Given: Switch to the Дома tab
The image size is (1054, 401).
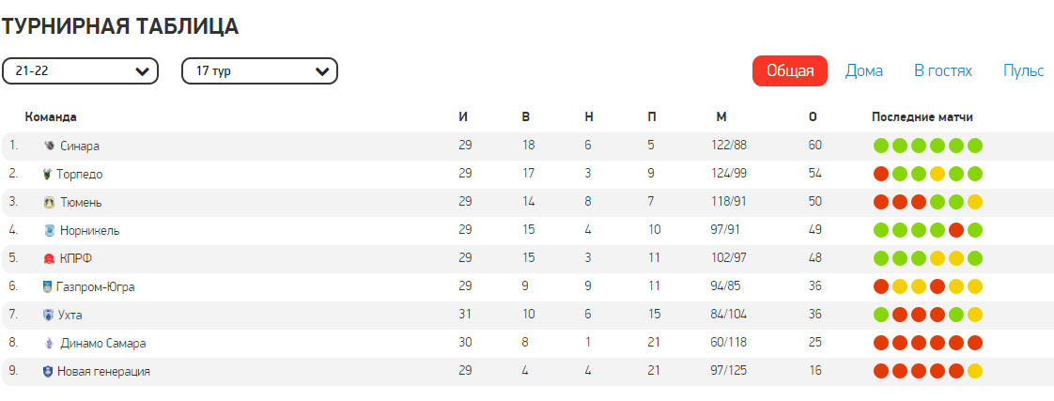Looking at the screenshot, I should click(863, 70).
